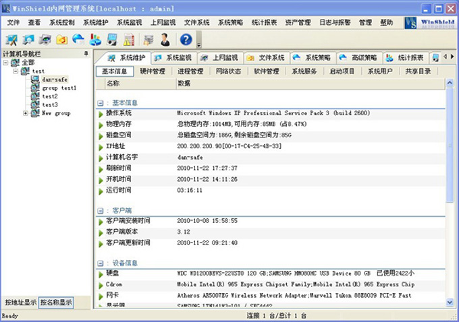The image size is (459, 322).
Task: Select dan-safe computer in the tree
Action: (x=55, y=79)
